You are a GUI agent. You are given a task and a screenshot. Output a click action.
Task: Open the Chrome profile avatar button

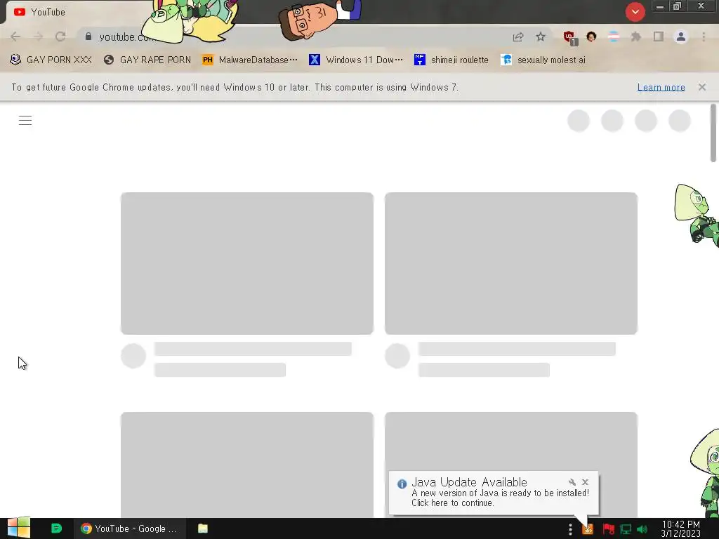click(x=681, y=36)
